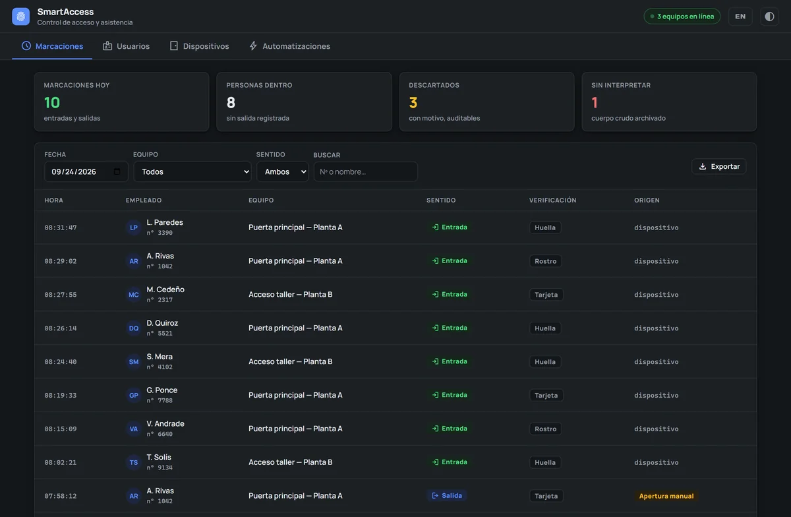Click the Exportar button
Viewport: 791px width, 517px height.
718,166
